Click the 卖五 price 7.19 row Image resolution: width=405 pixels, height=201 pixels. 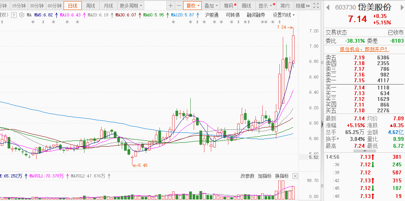pyautogui.click(x=364, y=57)
